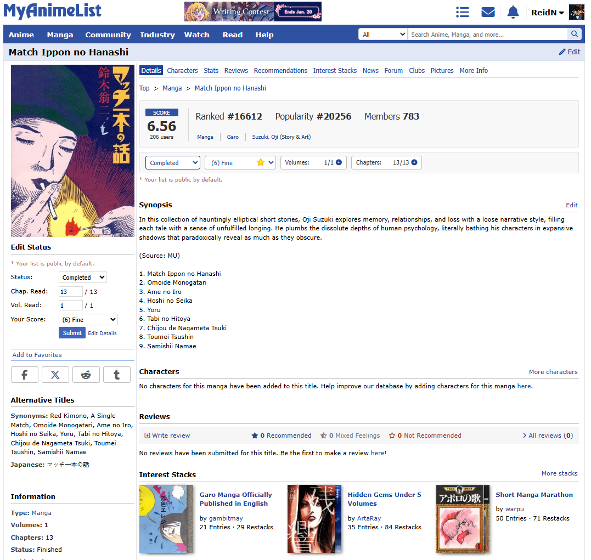Share on Facebook icon
The width and height of the screenshot is (591, 560).
(25, 375)
